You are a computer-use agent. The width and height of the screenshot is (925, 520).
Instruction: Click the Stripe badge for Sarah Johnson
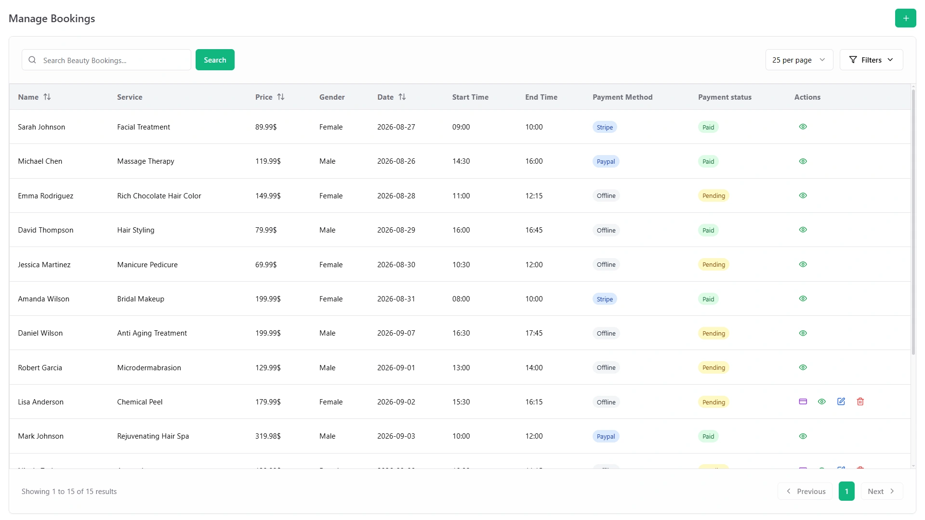pos(605,127)
